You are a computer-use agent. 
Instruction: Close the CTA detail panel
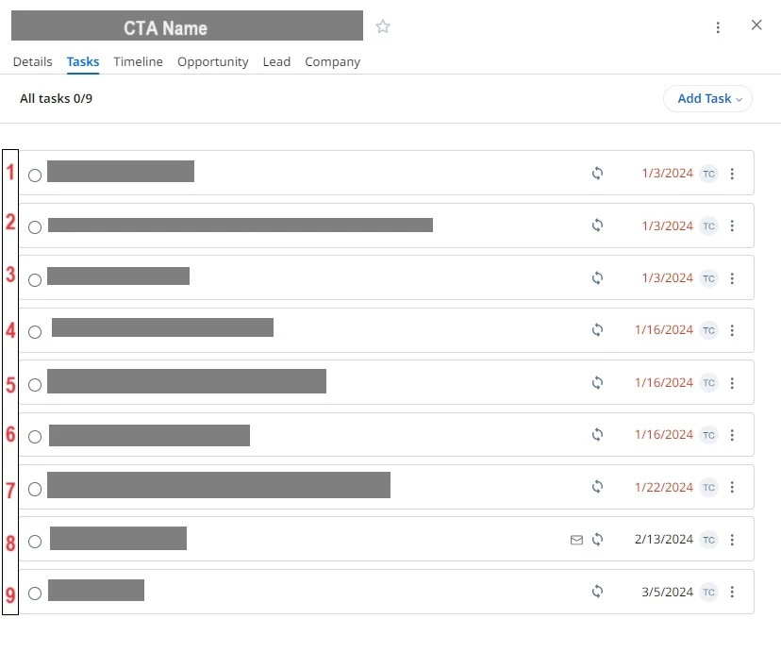tap(756, 25)
